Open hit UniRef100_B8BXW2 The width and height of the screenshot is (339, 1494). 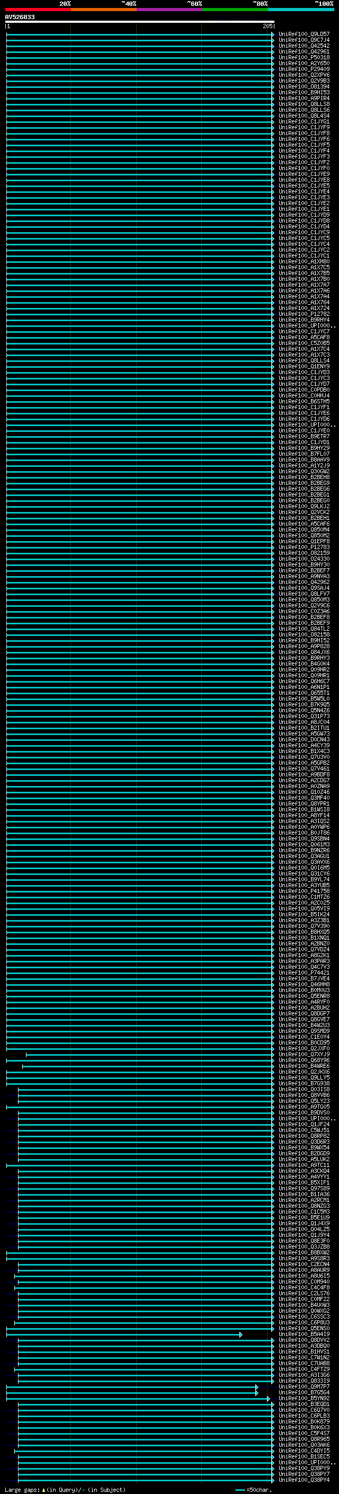[x=304, y=1252]
